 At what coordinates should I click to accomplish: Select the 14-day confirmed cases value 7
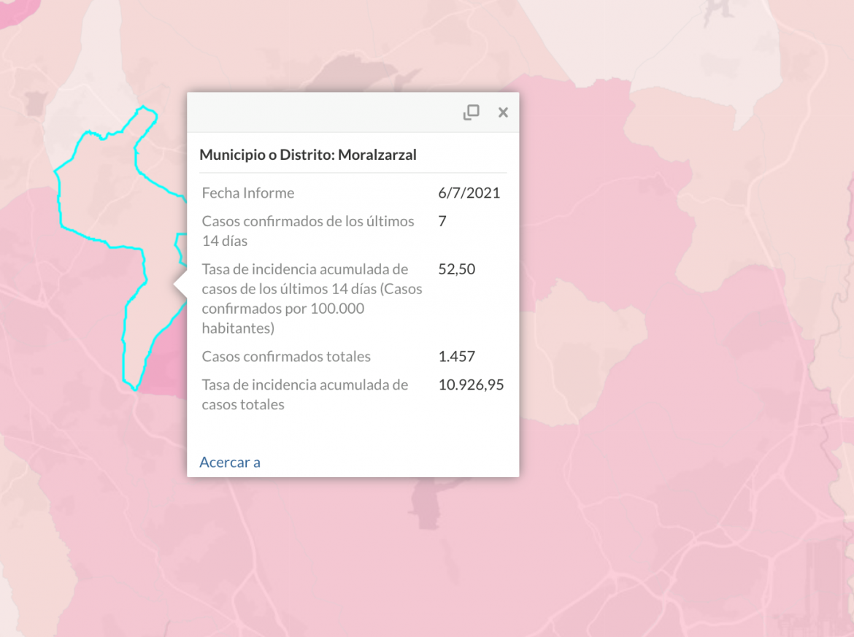click(x=442, y=221)
